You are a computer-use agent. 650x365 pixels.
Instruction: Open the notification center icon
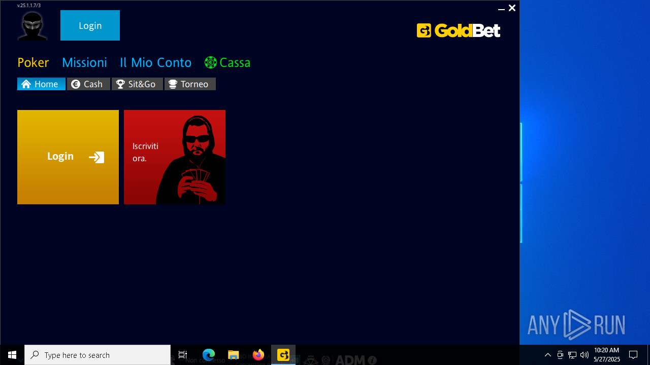coord(633,355)
